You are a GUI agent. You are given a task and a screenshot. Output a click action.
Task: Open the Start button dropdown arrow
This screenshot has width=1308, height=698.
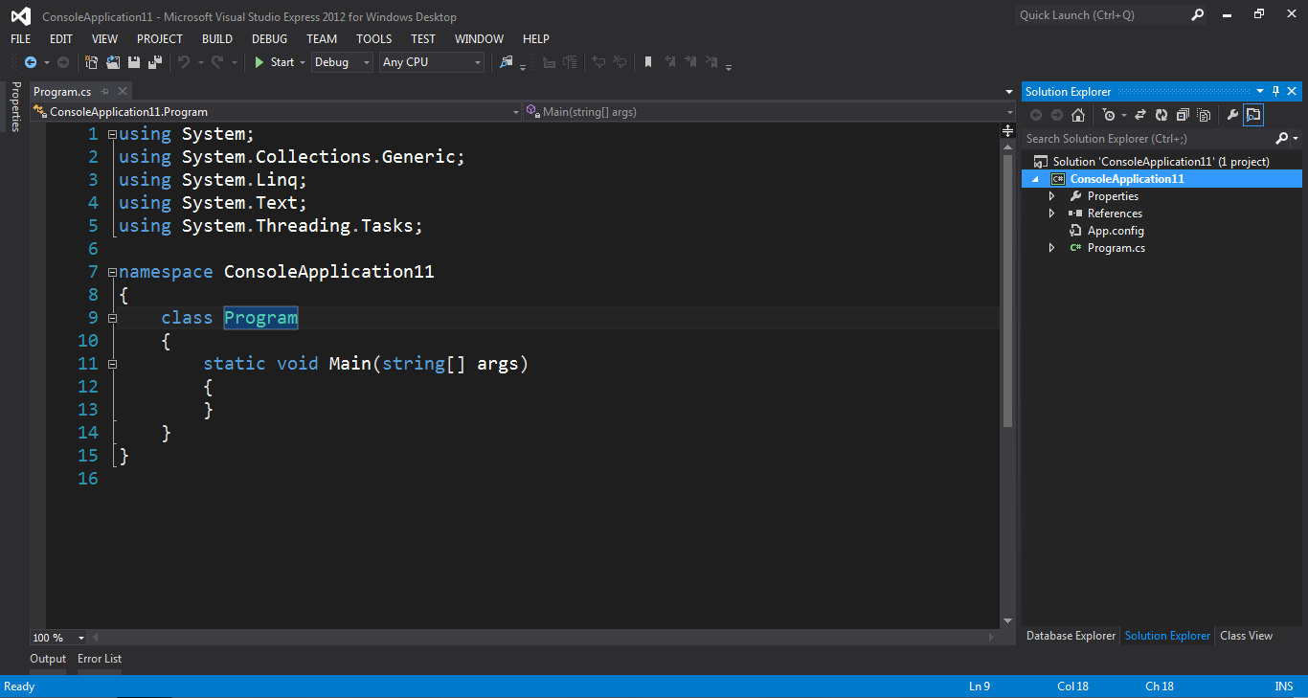point(303,62)
